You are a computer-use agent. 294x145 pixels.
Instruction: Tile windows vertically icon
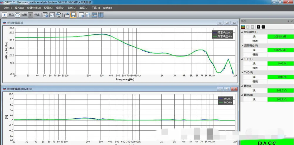pyautogui.click(x=101, y=15)
